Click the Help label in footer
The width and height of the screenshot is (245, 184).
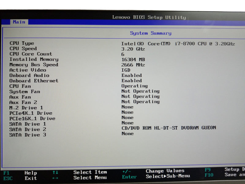(31, 173)
